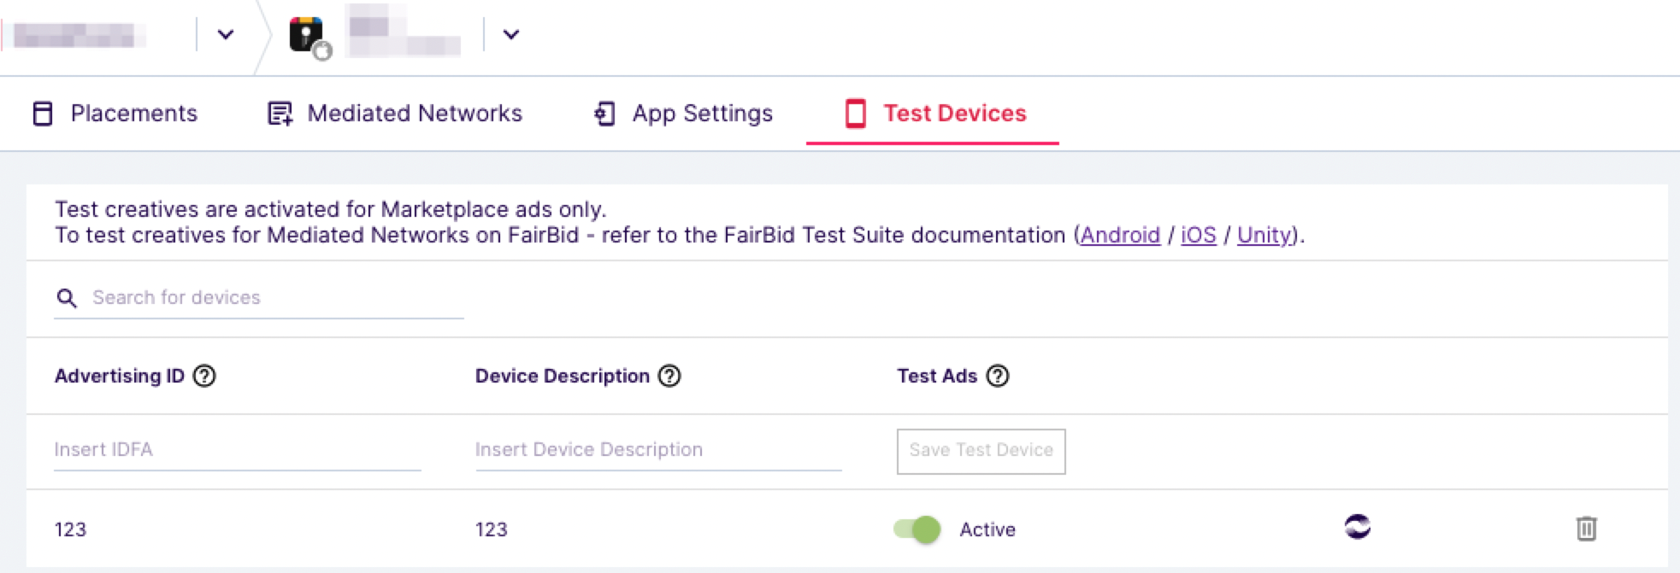Expand the first breadcrumb dropdown chevron
The width and height of the screenshot is (1680, 573).
(226, 35)
